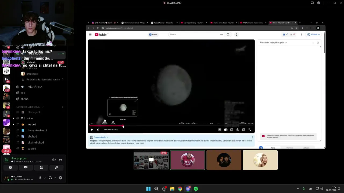Collapse the CASINO BLATO ROYAL category

[x=30, y=107]
